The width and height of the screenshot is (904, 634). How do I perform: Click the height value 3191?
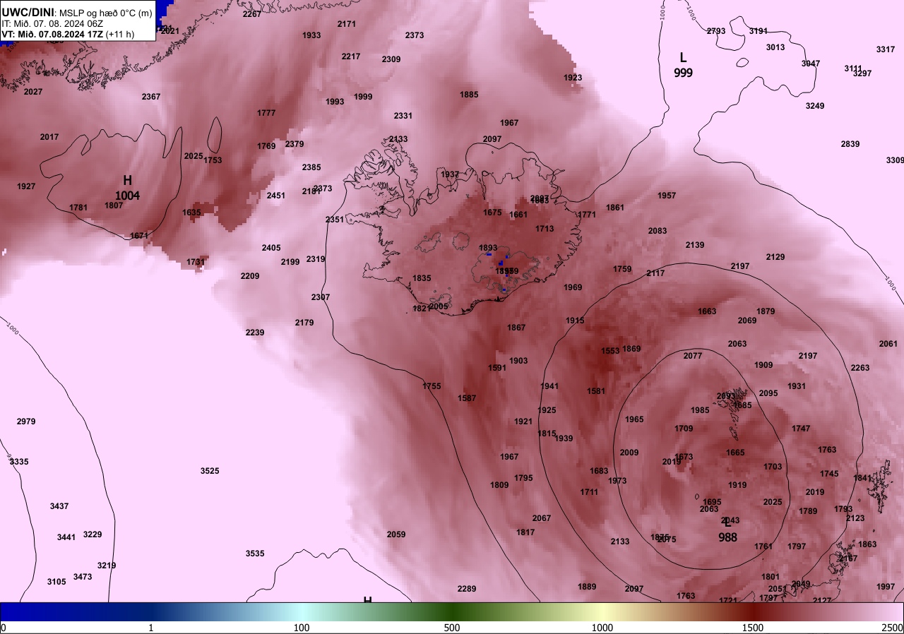[x=759, y=31]
